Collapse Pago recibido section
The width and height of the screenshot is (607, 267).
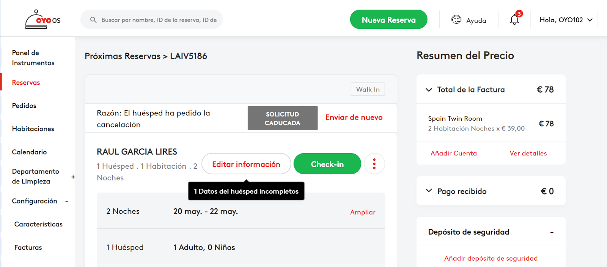point(429,191)
